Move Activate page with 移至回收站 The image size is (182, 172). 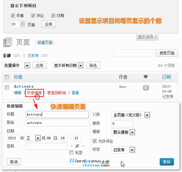[x=57, y=93]
